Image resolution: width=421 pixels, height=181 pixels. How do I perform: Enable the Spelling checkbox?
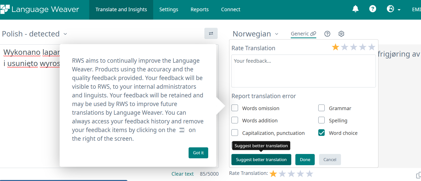pyautogui.click(x=322, y=120)
